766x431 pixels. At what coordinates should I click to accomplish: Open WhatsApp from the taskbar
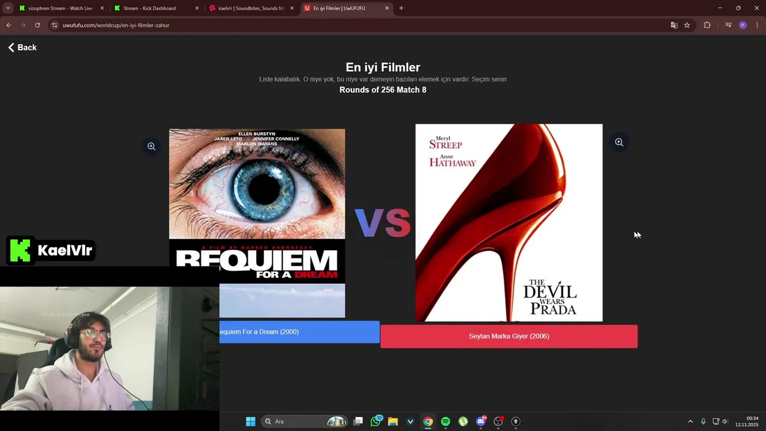pyautogui.click(x=375, y=421)
